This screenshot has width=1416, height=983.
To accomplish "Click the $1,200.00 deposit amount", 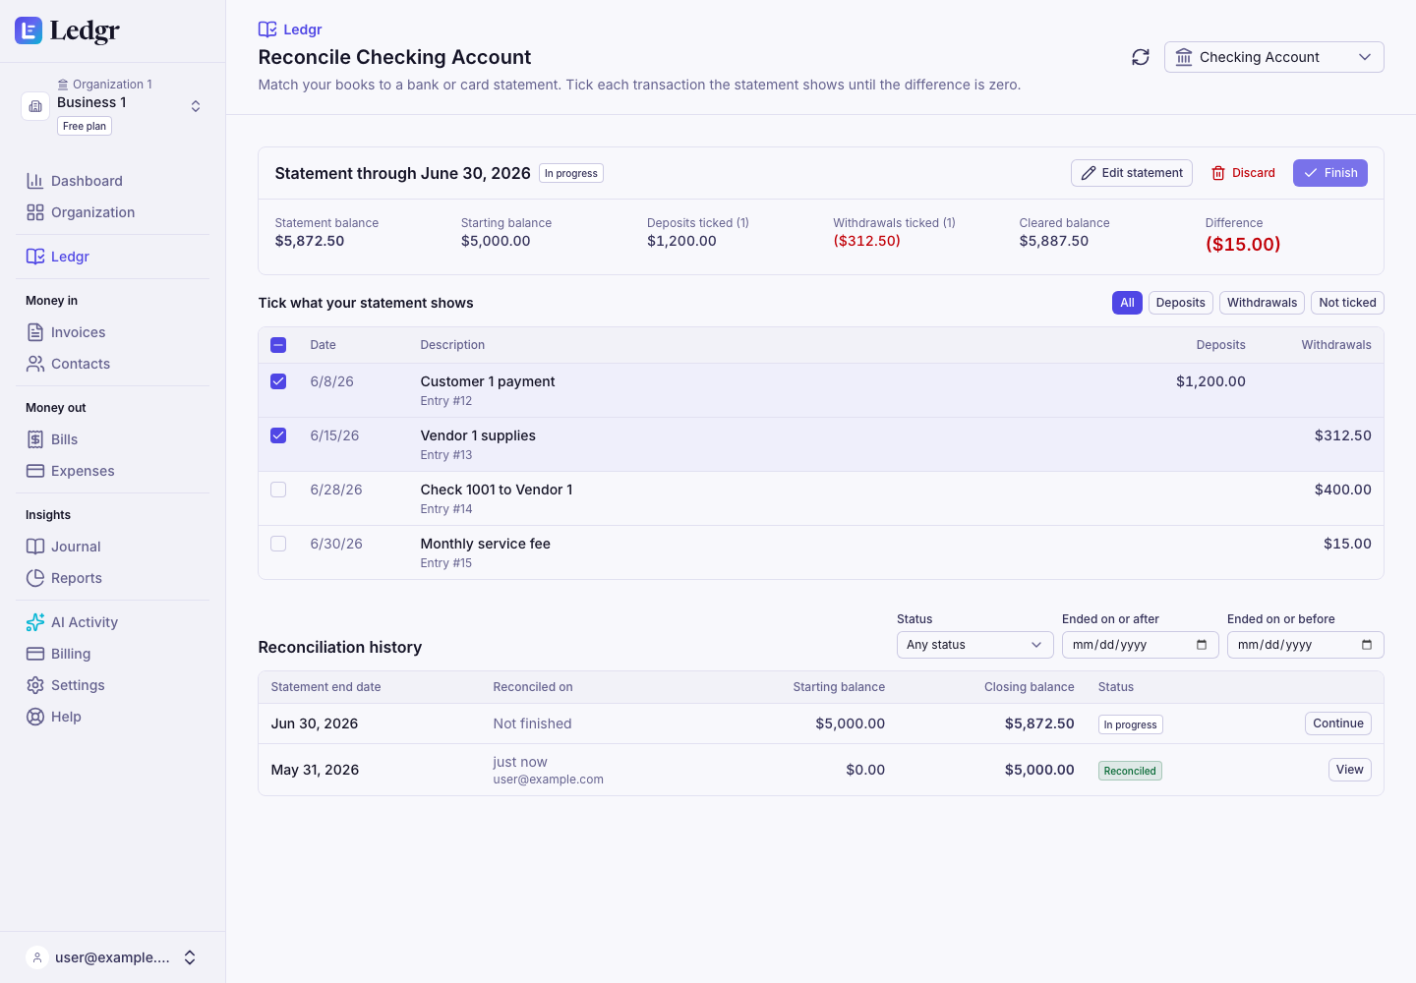I will pos(1210,381).
